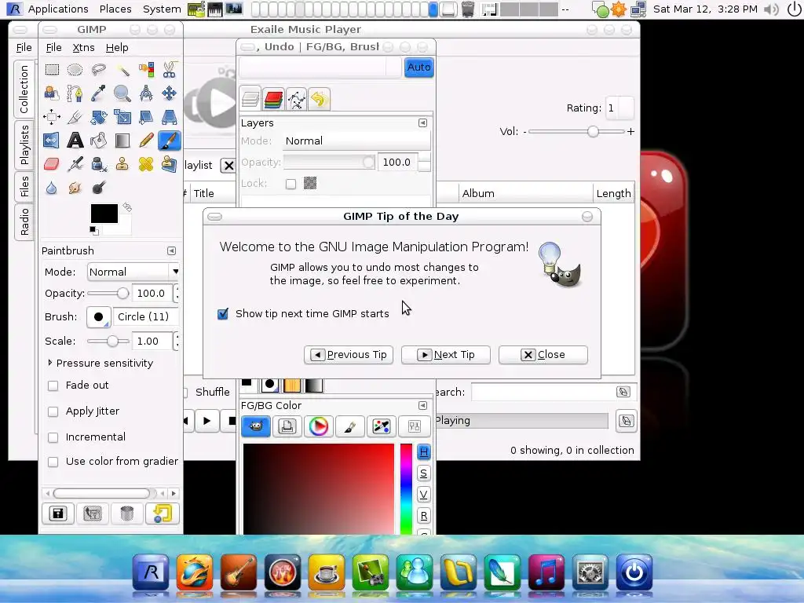Screen dimensions: 804x603
Task: Select the Ellipse Select tool
Action: pos(75,69)
